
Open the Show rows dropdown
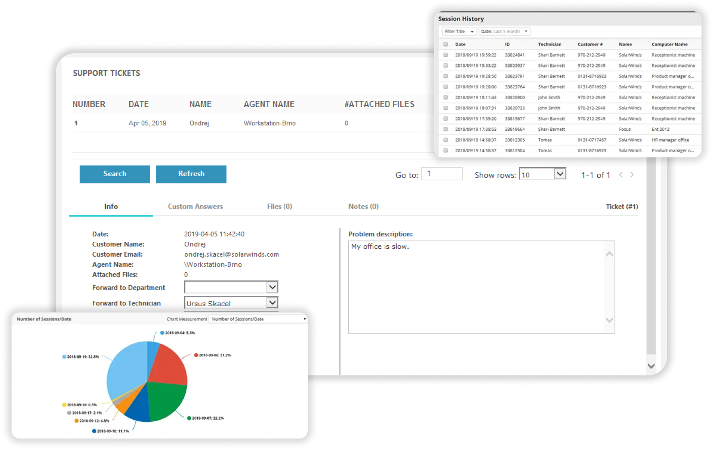pos(542,174)
